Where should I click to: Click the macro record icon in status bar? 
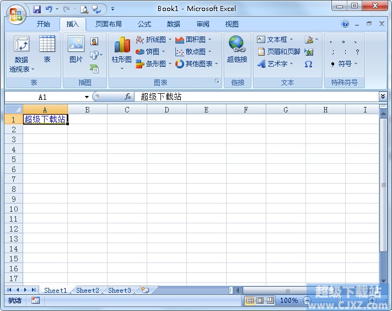(x=35, y=300)
